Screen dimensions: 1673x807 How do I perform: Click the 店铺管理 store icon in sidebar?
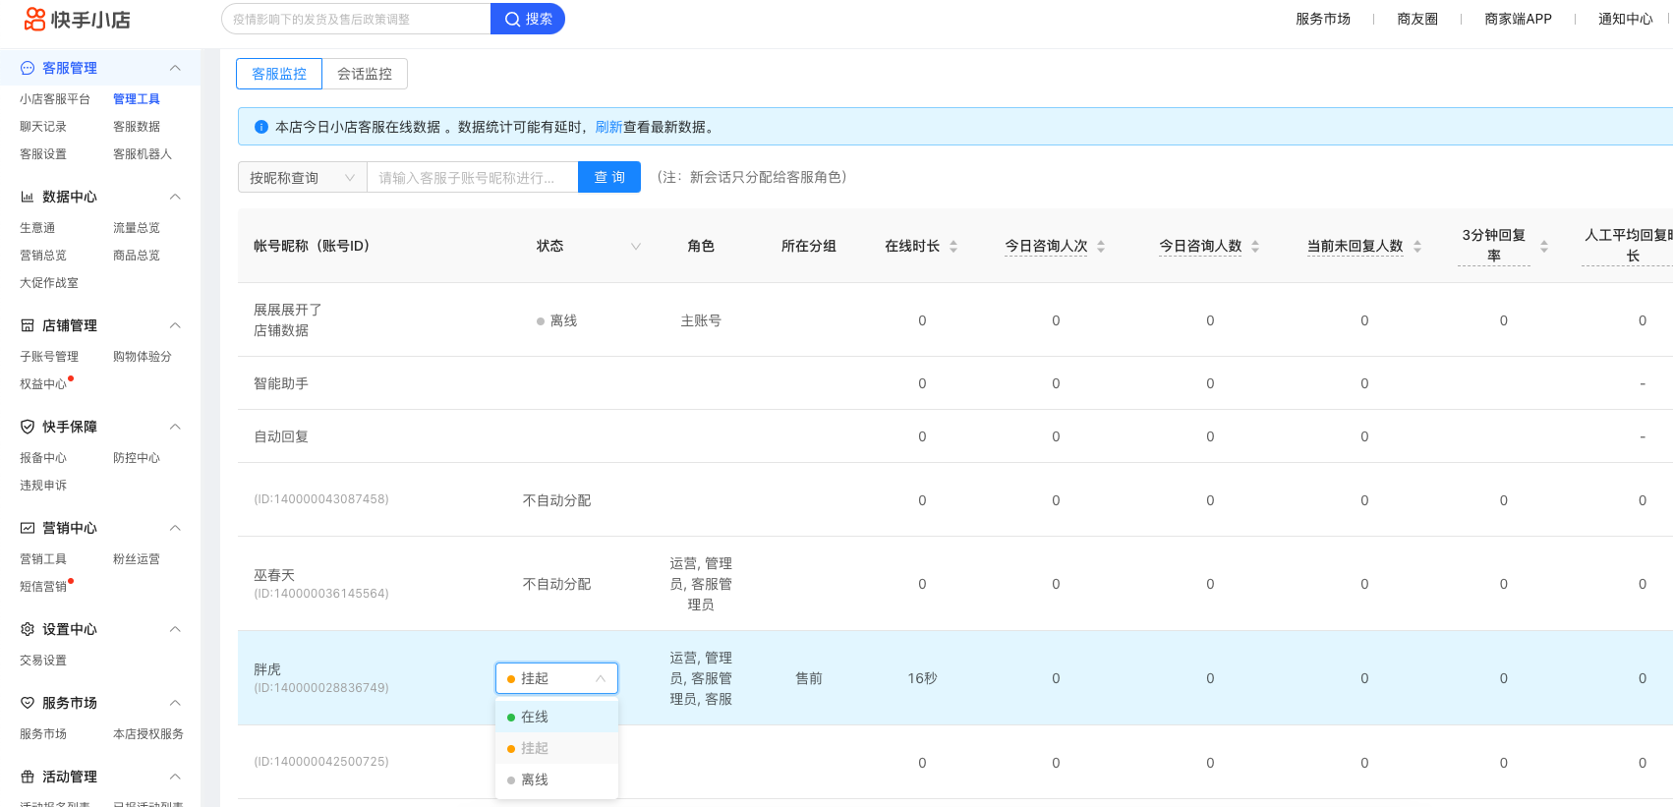pos(28,325)
